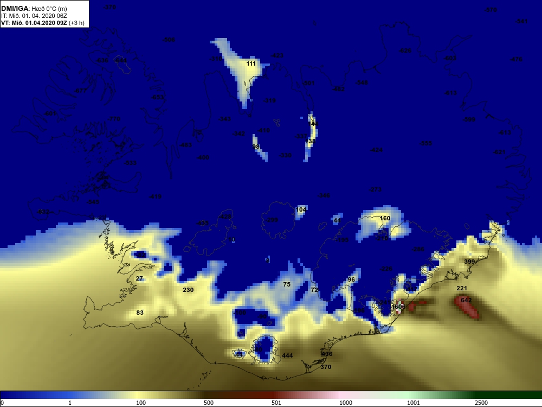The width and height of the screenshot is (542, 407).
Task: Click the '-626' label
Action: pyautogui.click(x=405, y=50)
